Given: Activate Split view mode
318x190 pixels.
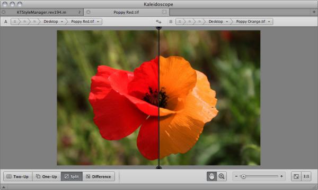Looking at the screenshot, I should coord(72,176).
